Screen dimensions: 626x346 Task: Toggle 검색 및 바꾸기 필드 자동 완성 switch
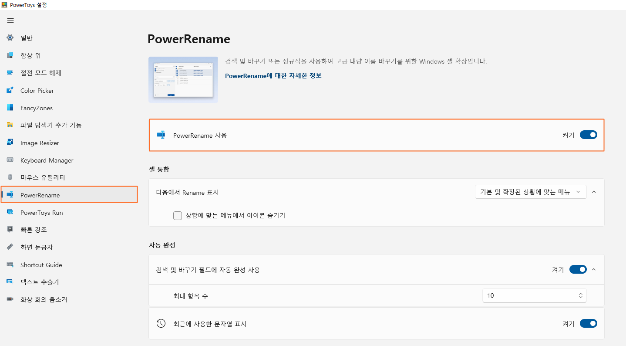point(578,270)
